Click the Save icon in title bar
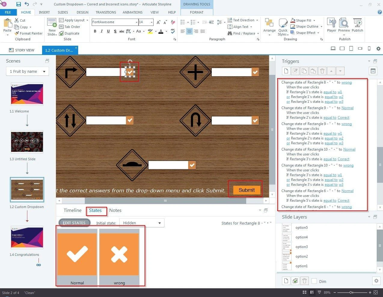This screenshot has width=383, height=297. (19, 4)
